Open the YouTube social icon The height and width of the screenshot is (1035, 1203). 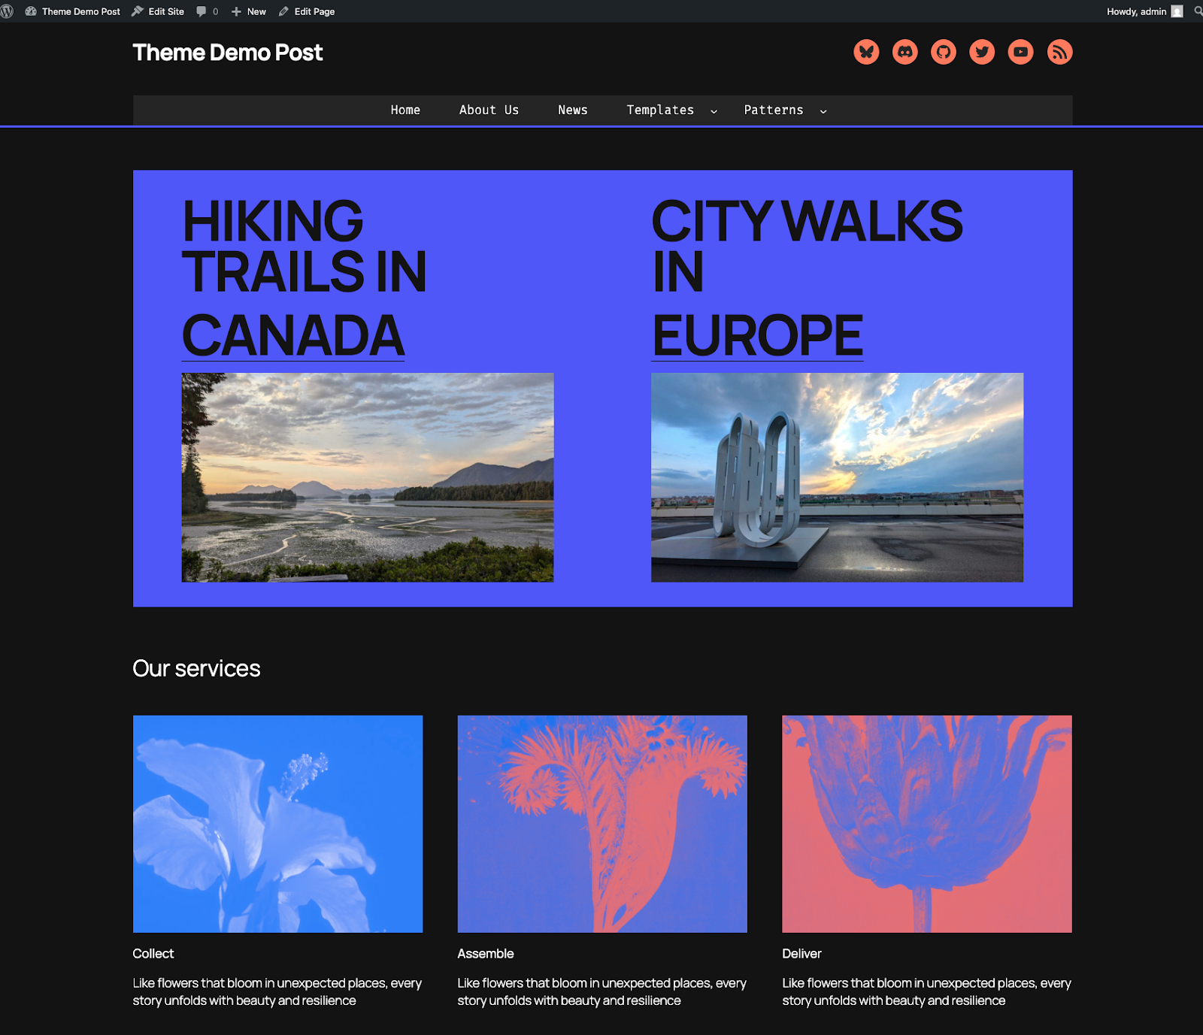click(1020, 52)
